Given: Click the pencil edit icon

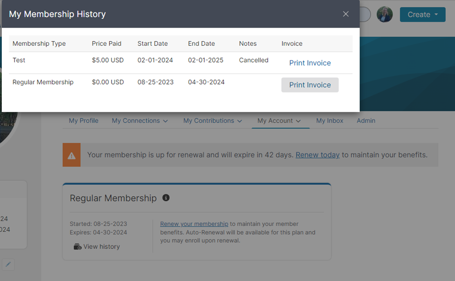Looking at the screenshot, I should [8, 265].
